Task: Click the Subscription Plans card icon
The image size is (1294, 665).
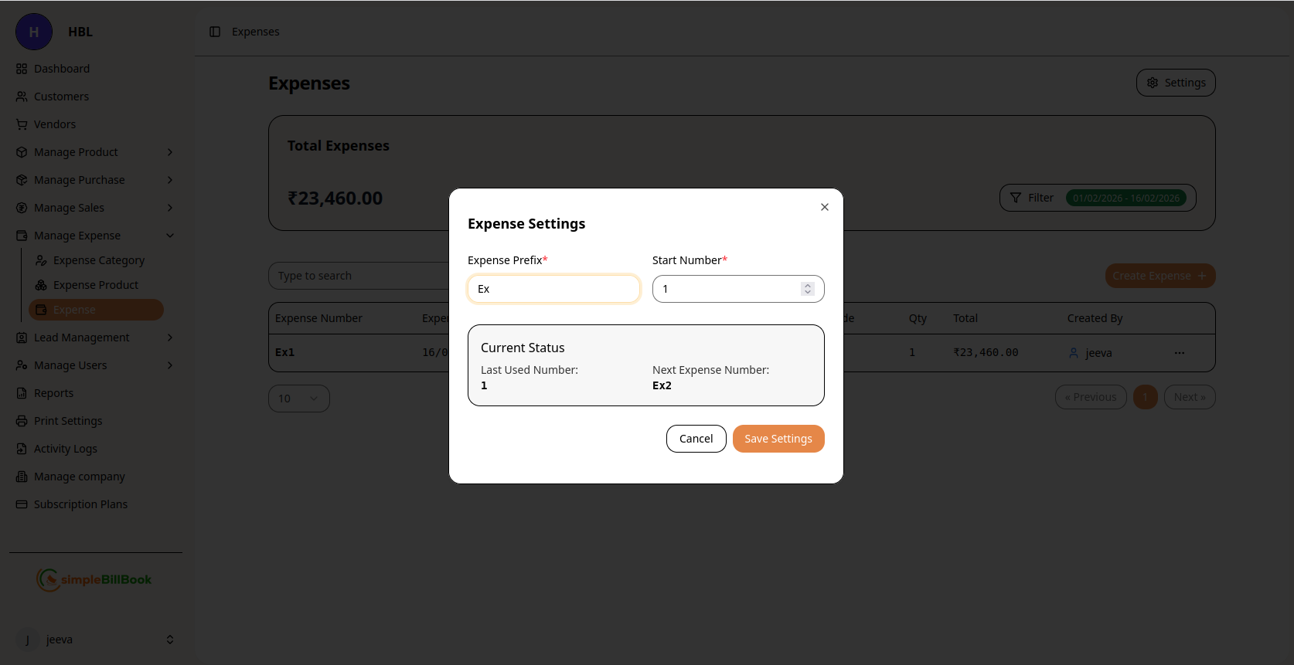Action: [22, 504]
